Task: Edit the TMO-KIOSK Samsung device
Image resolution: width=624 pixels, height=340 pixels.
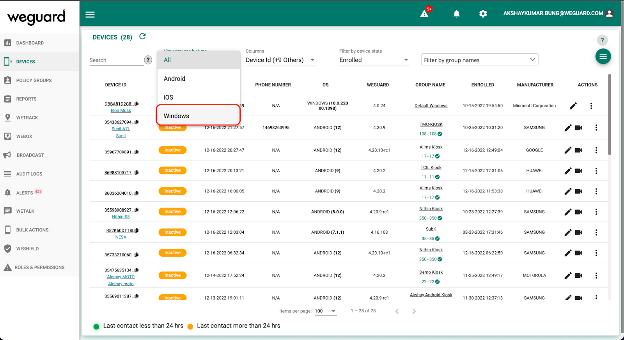Action: (568, 128)
